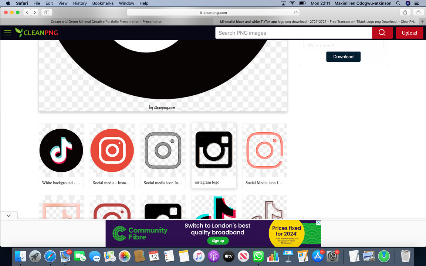Click the Work email field

[x=344, y=45]
